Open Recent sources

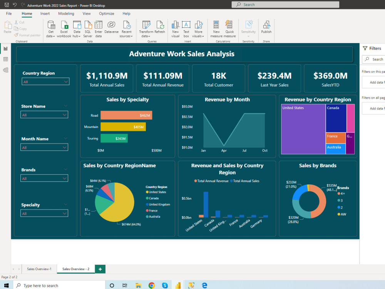[x=126, y=29]
